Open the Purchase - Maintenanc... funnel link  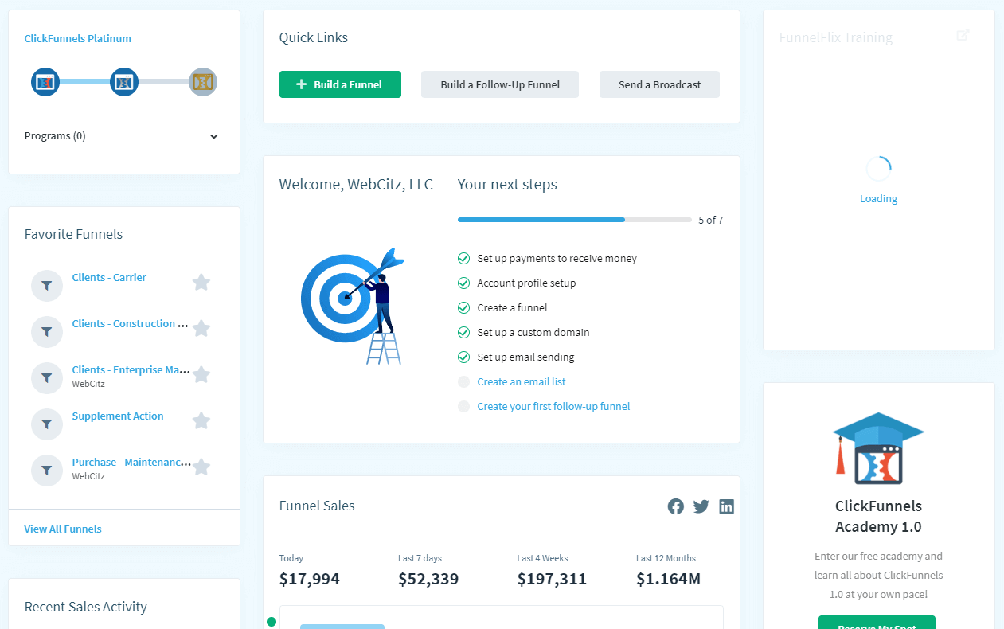click(x=131, y=463)
